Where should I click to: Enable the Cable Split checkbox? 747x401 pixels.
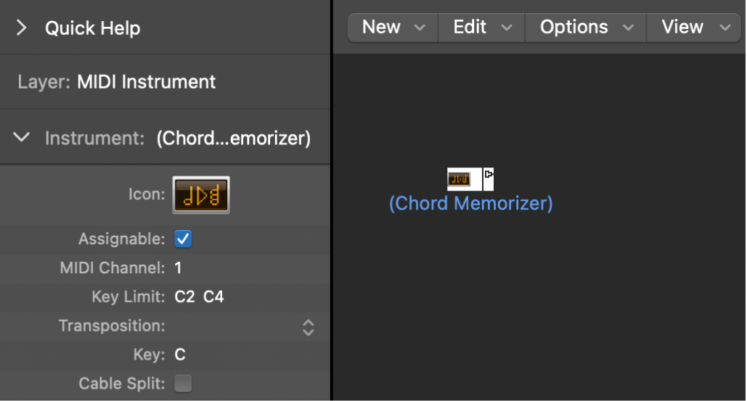click(x=183, y=384)
